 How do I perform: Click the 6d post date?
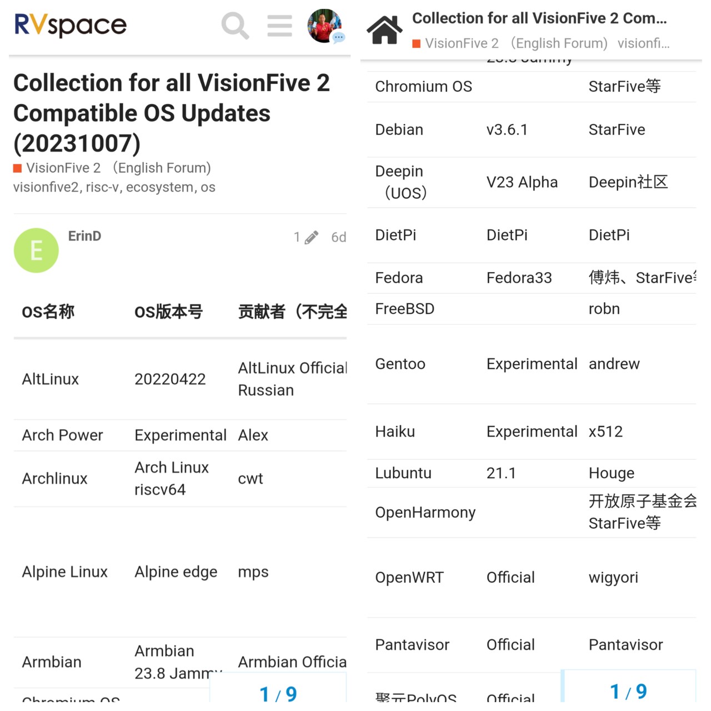click(x=338, y=238)
